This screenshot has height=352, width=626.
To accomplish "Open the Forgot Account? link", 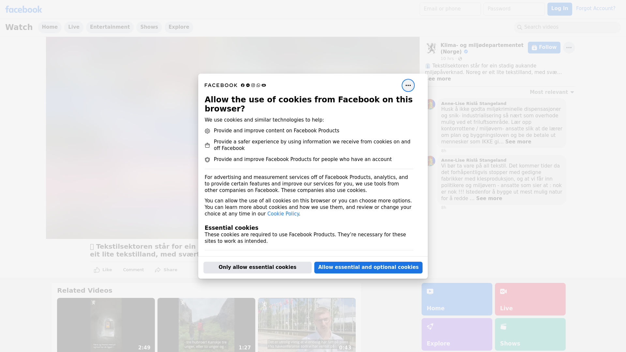I will pos(596,8).
